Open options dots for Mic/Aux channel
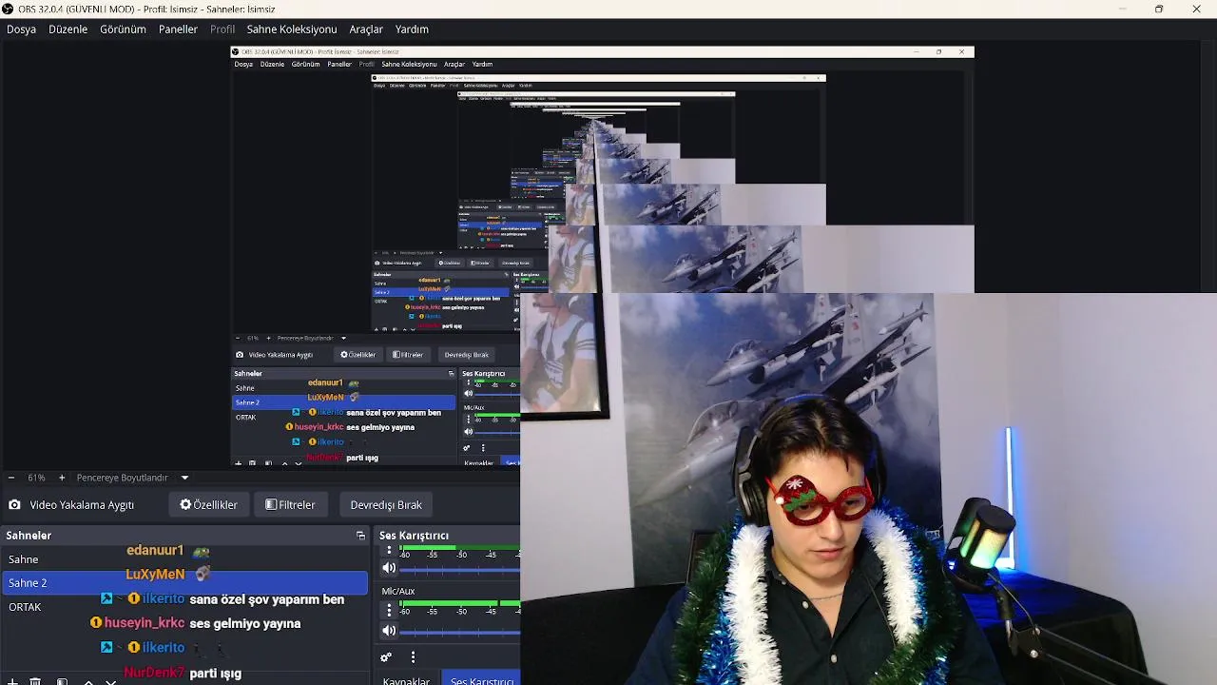 (x=389, y=610)
